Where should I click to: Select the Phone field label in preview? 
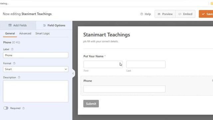tap(88, 81)
